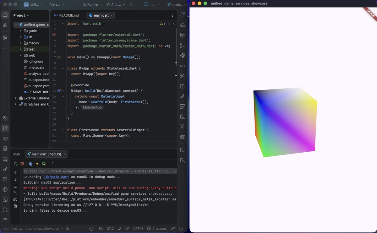The image size is (377, 233).
Task: Toggle scroll to end in the Run console
Action: tap(15, 193)
